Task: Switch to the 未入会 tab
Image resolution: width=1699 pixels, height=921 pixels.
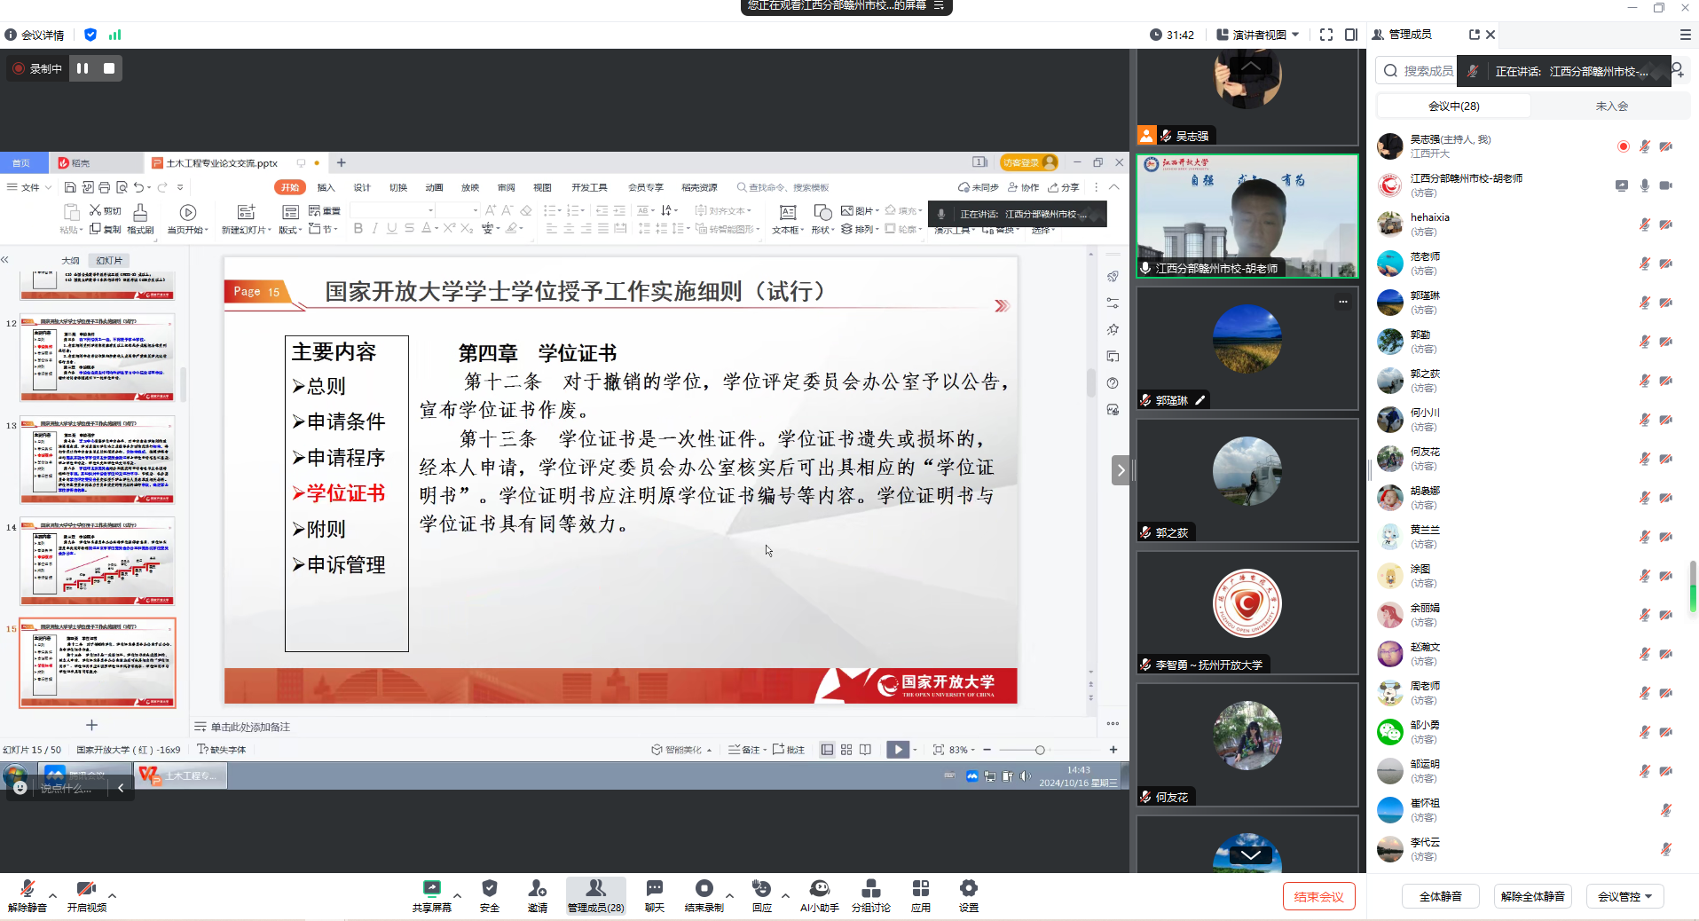Action: (1611, 106)
